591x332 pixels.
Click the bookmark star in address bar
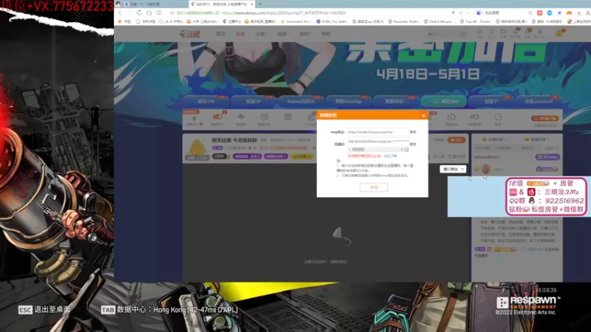point(172,13)
